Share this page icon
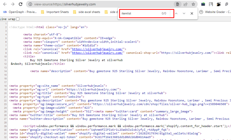The height and width of the screenshot is (140, 231). [186, 4]
